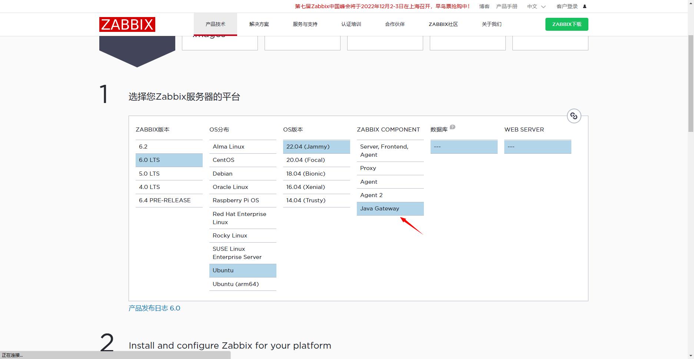Select OS version 18.04 (Bionic)
Viewport: 694px width, 359px height.
[x=316, y=174]
